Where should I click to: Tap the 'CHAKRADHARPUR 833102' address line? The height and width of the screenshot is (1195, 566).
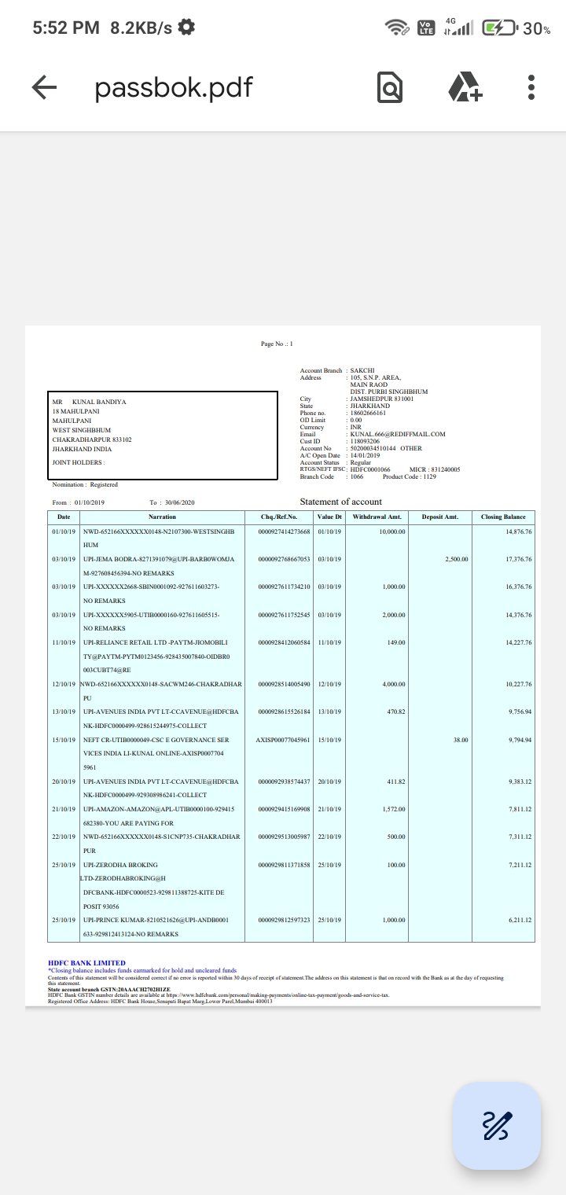coord(92,439)
